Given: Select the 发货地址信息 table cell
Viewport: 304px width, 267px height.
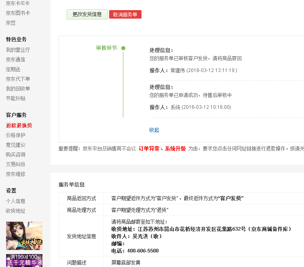Looking at the screenshot, I should tap(81, 236).
